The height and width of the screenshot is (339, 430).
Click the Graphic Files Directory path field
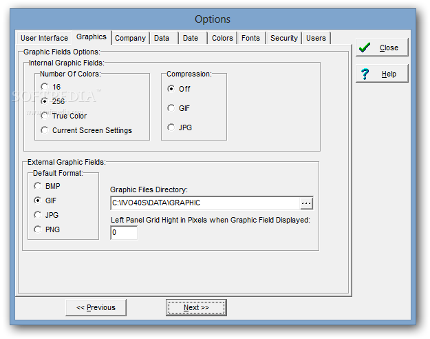[206, 203]
